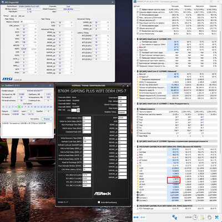The height and width of the screenshot is (222, 222).
Task: Switch to the SPD #2 tab
Action: (x=14, y=16)
